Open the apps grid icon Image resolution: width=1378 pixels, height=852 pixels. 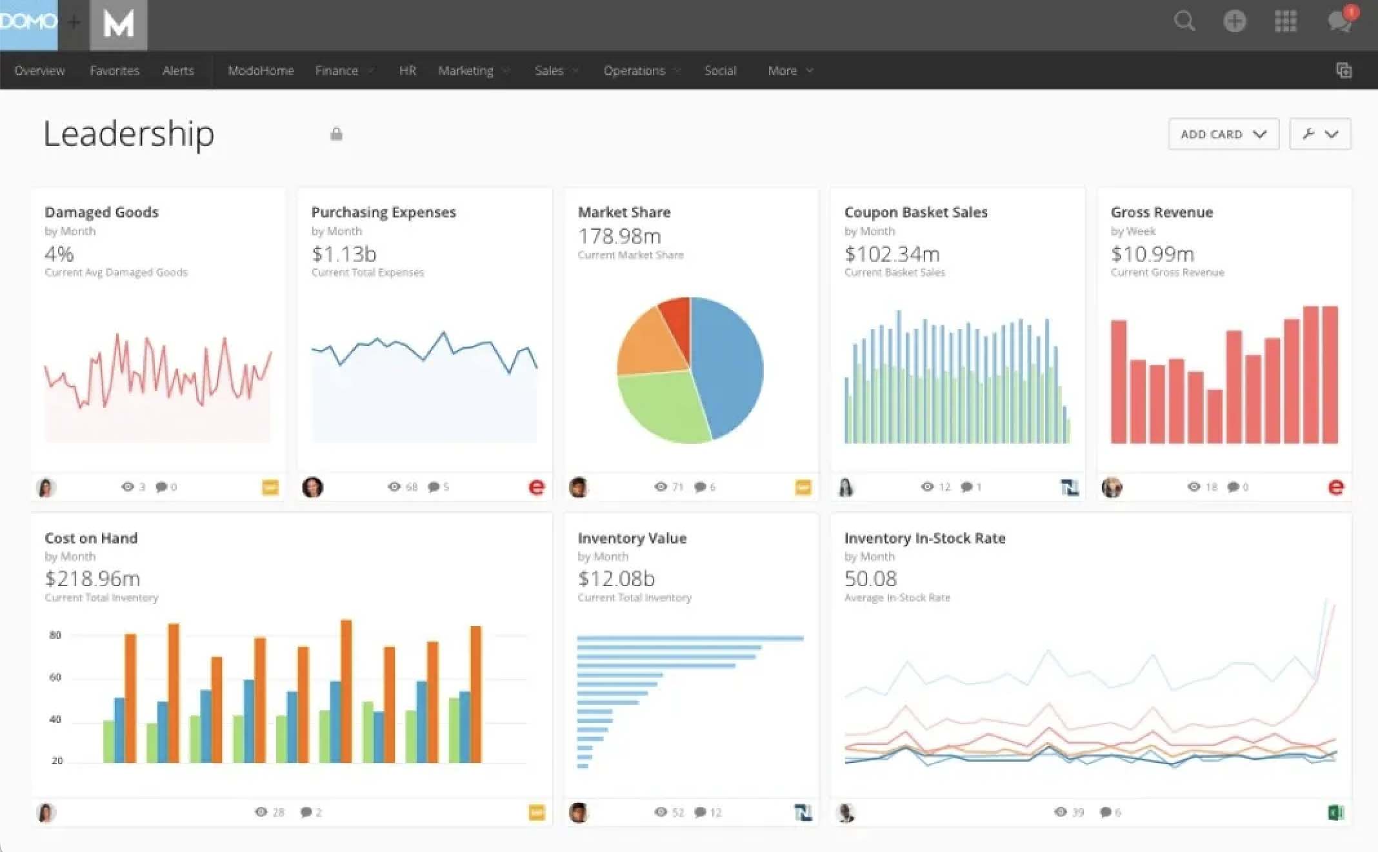1285,21
